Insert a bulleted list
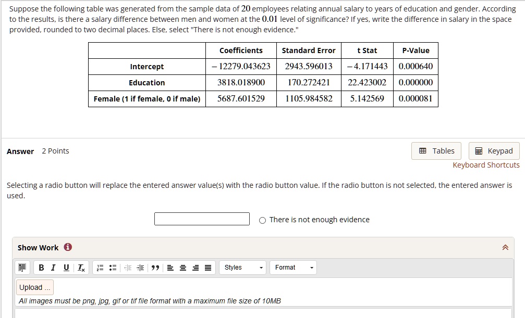Image resolution: width=525 pixels, height=318 pixels. coord(112,268)
